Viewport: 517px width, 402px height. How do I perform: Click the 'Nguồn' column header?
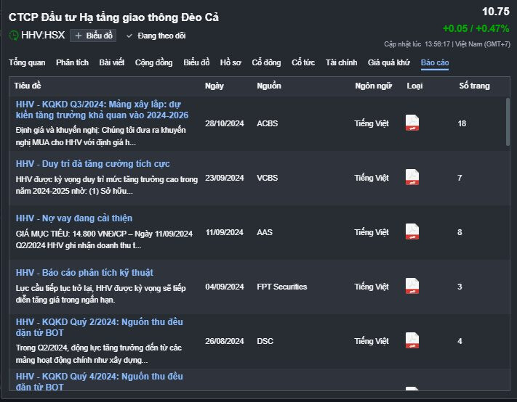(x=269, y=86)
